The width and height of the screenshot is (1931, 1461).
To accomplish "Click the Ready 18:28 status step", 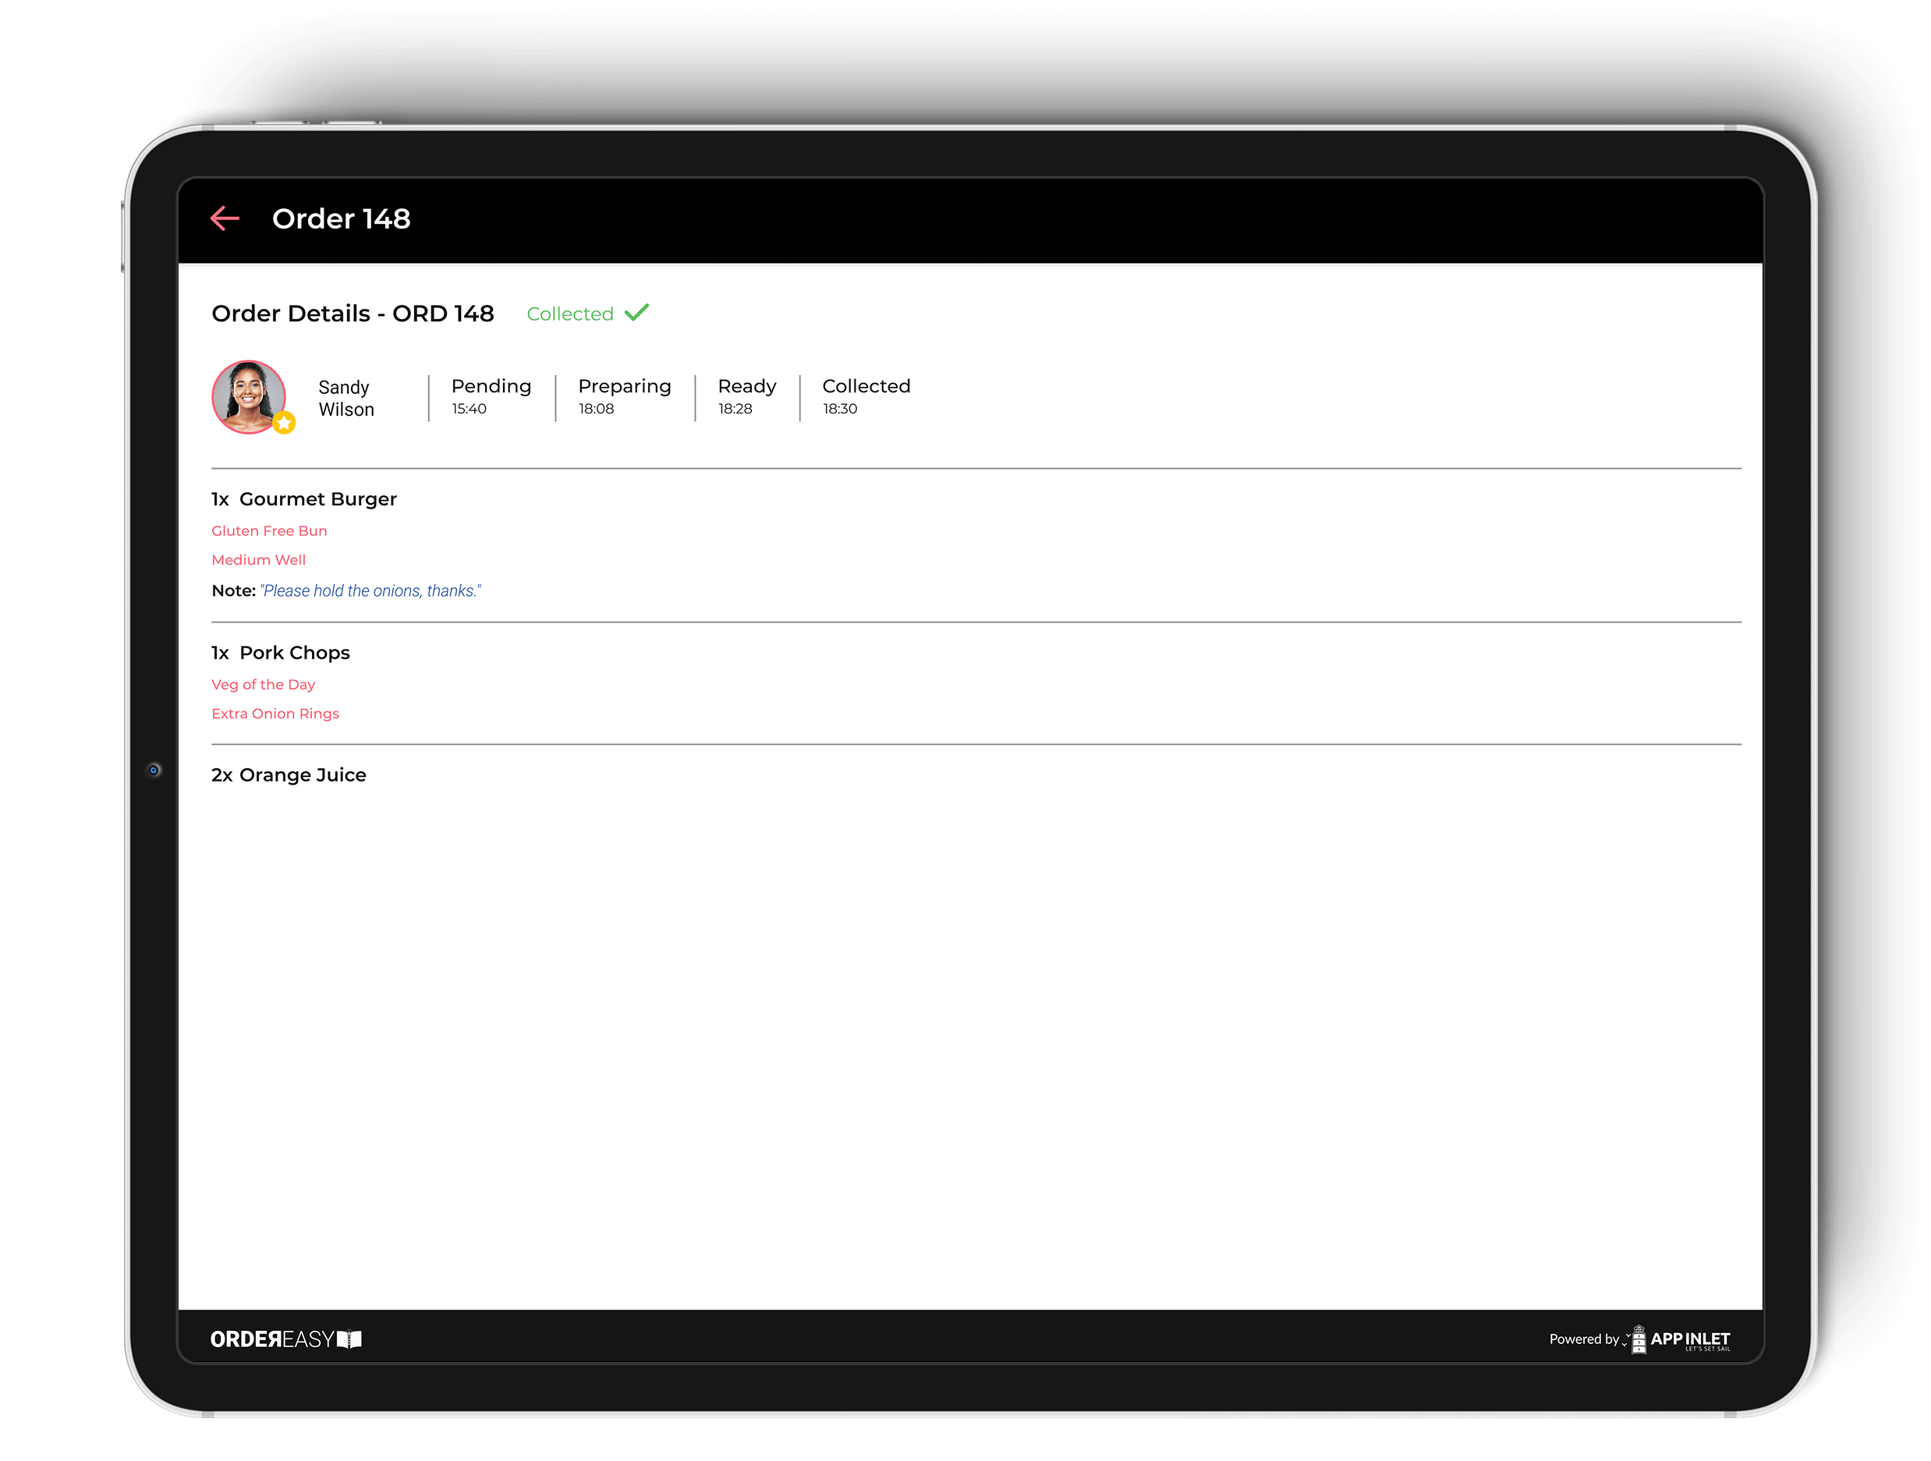I will click(x=746, y=396).
